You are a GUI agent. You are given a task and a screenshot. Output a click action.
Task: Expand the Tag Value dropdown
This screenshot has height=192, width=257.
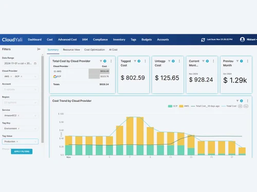(35, 141)
